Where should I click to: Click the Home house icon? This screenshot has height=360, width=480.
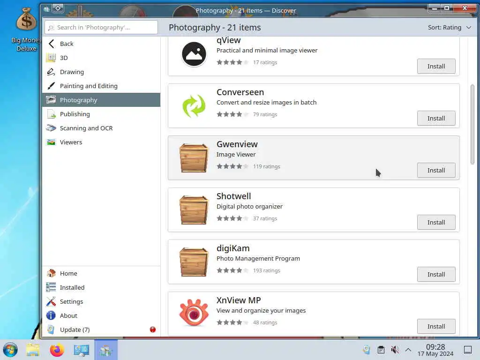point(51,273)
